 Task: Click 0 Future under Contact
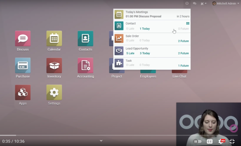[x=183, y=29]
